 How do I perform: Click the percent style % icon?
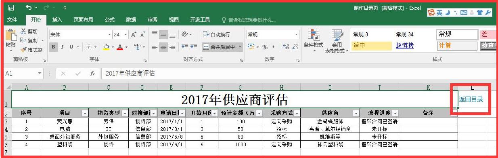point(265,47)
